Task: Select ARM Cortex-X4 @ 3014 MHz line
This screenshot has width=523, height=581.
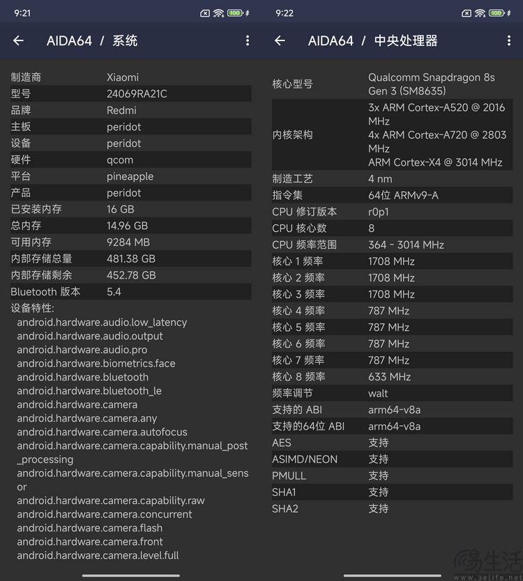Action: pyautogui.click(x=435, y=162)
